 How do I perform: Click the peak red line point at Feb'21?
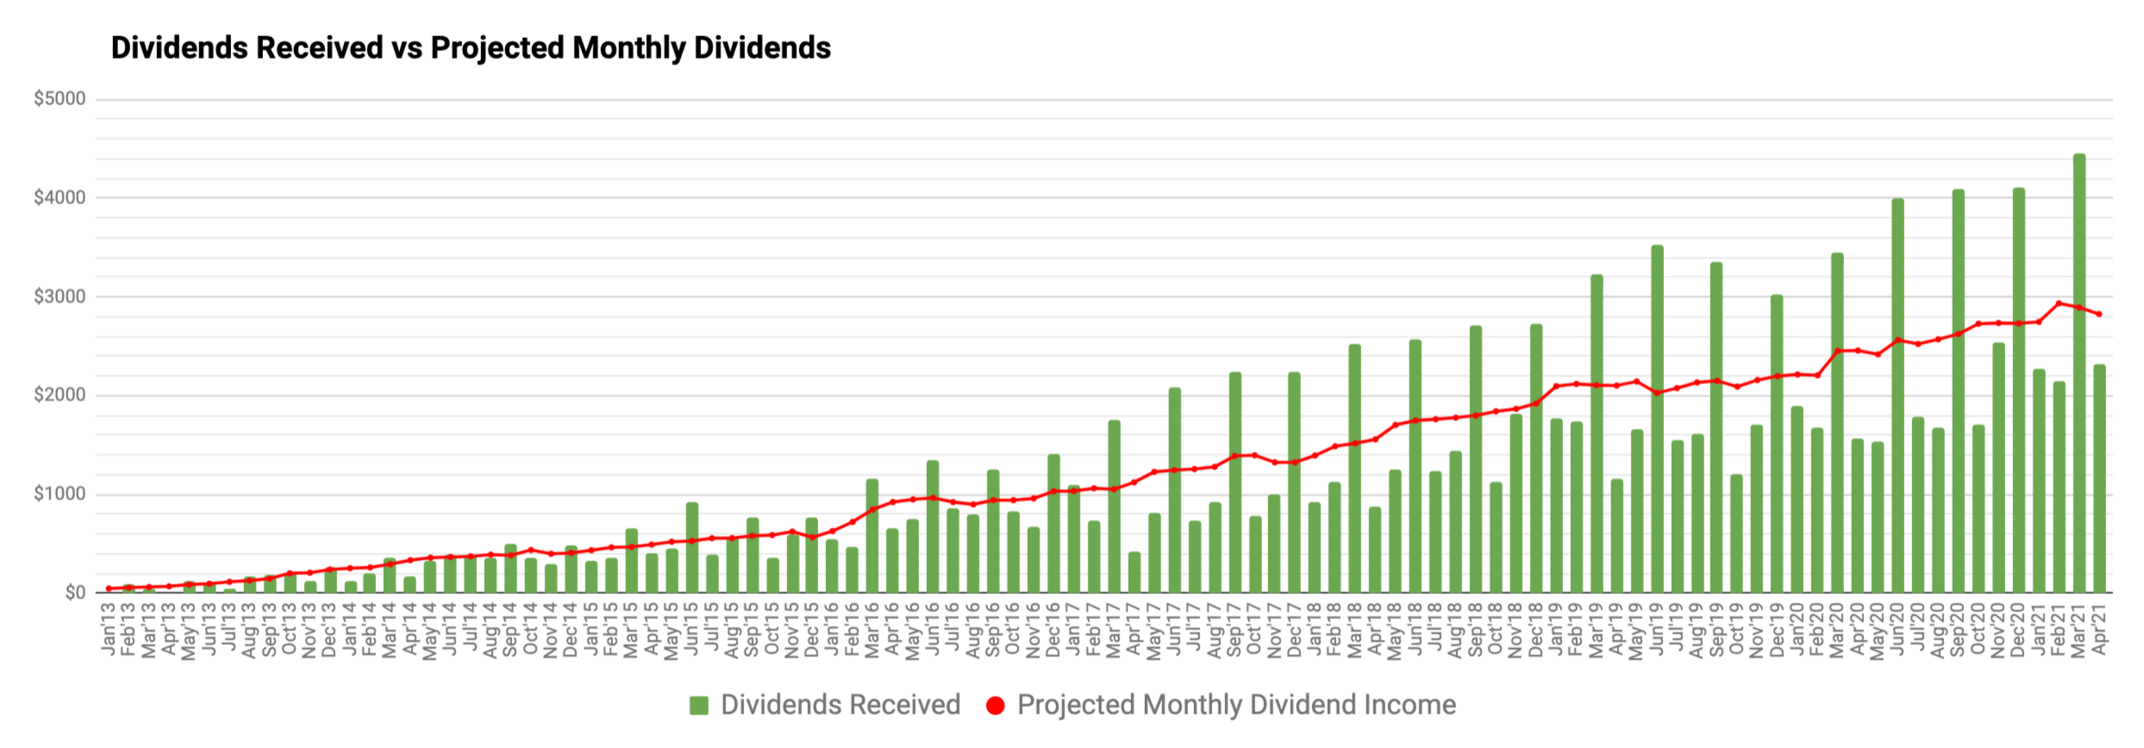point(2060,303)
